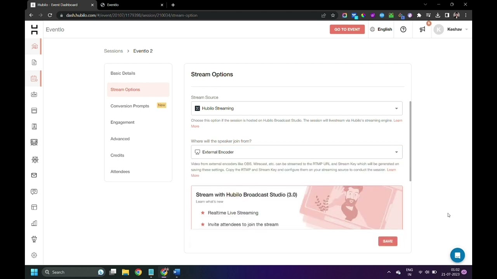Viewport: 497px width, 279px height.
Task: Open a new browser tab
Action: pos(173,5)
